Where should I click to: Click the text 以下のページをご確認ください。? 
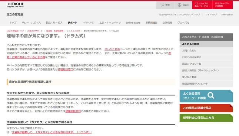click(x=25, y=128)
